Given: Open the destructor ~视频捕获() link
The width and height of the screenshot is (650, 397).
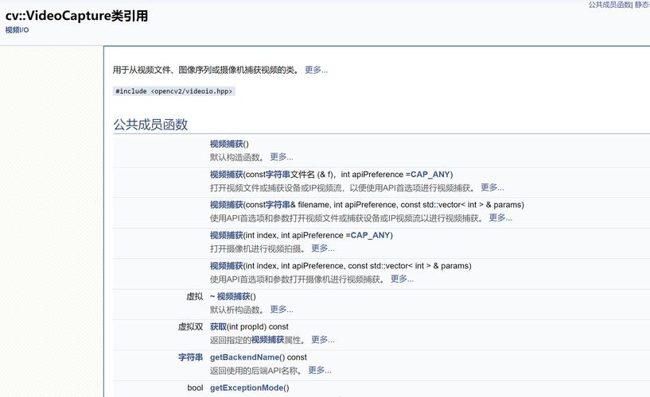Looking at the screenshot, I should pyautogui.click(x=234, y=296).
